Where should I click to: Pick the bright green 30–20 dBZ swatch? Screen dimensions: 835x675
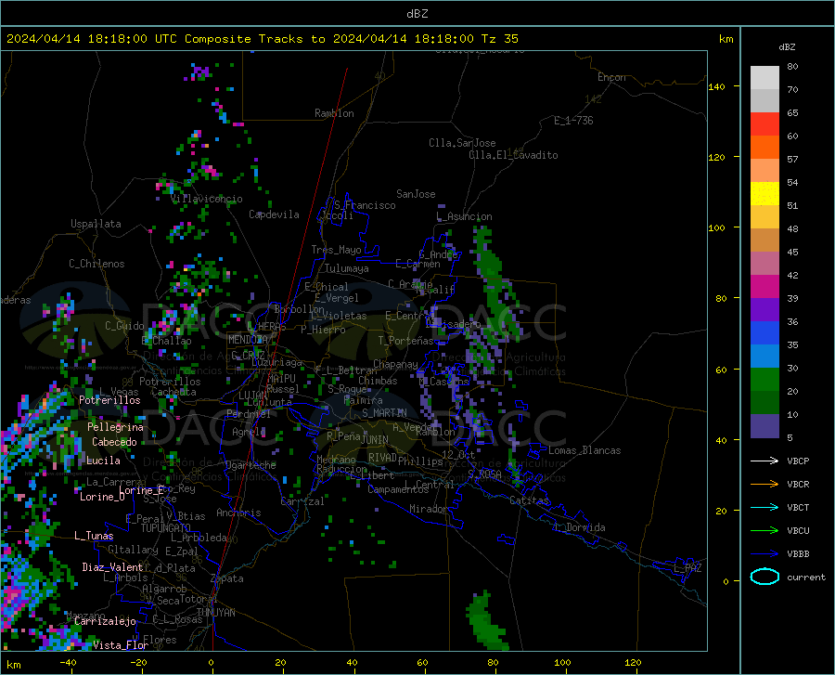[x=764, y=380]
